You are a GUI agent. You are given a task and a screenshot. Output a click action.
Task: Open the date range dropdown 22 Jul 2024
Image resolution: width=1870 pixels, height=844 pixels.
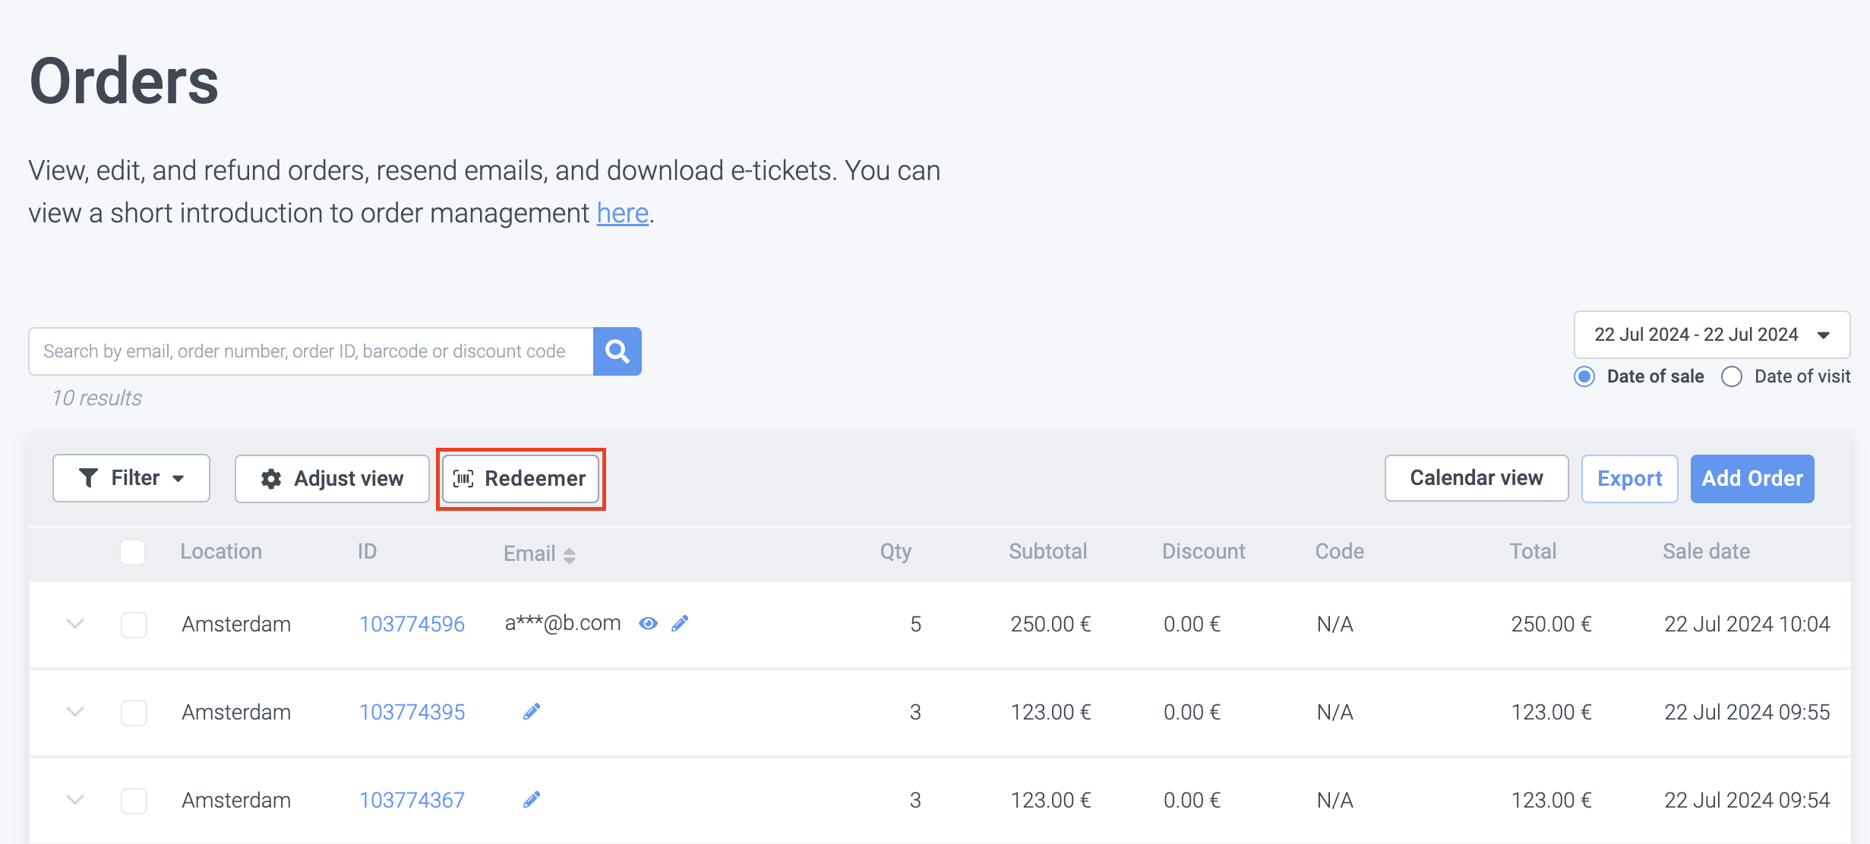[x=1711, y=335]
